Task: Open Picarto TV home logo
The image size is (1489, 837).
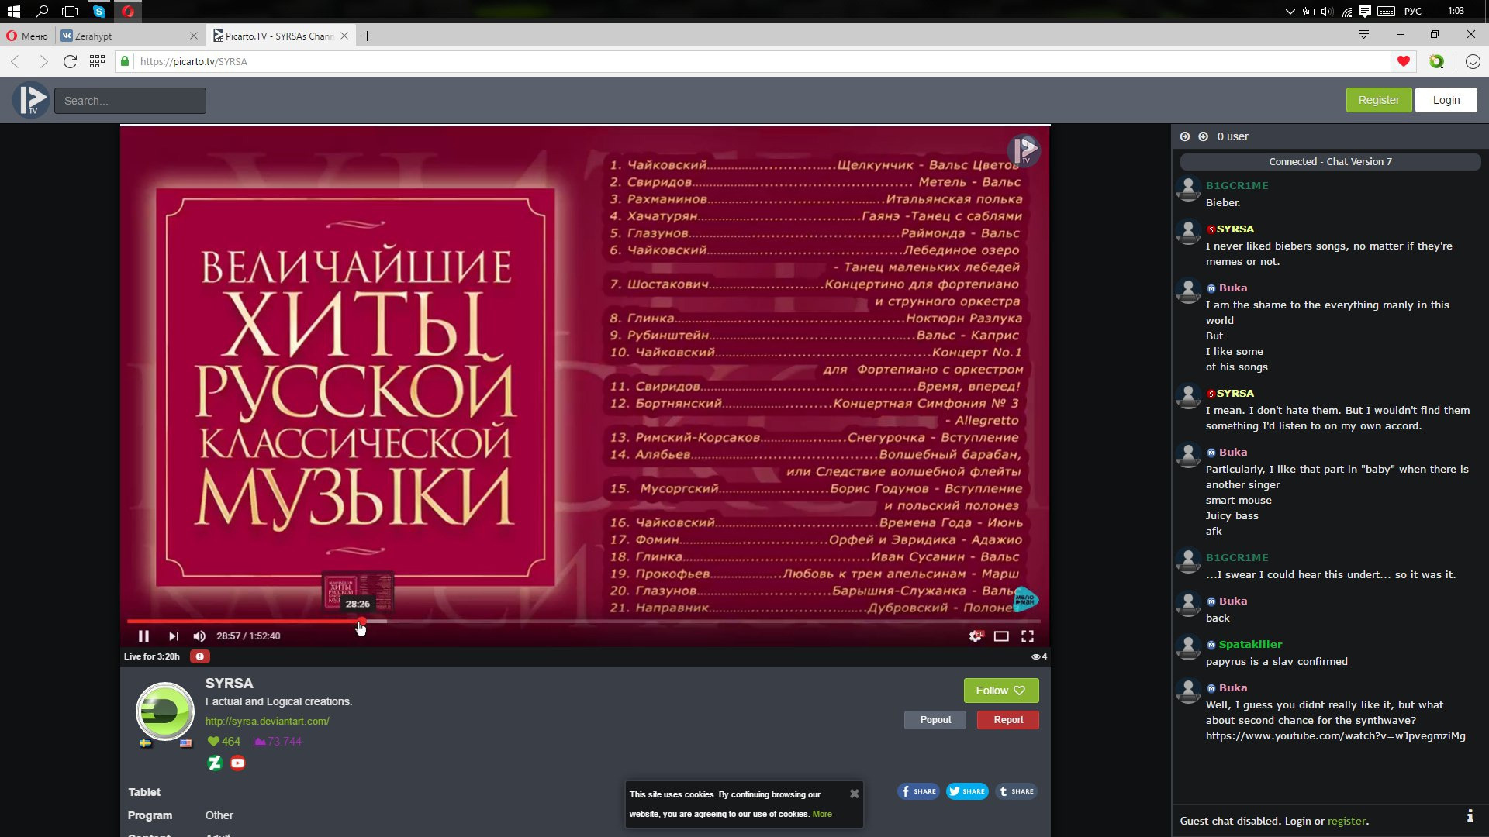Action: tap(31, 100)
